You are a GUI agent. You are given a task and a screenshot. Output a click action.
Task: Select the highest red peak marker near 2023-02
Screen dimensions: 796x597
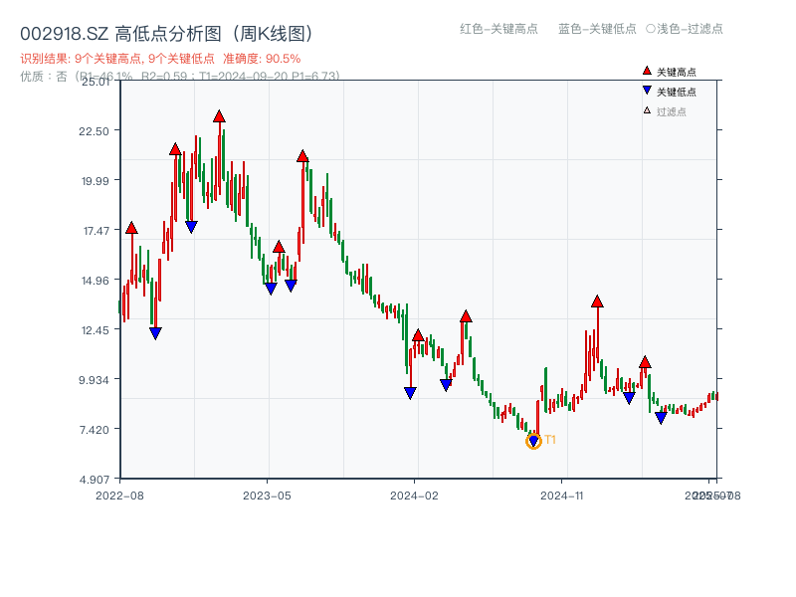(219, 115)
